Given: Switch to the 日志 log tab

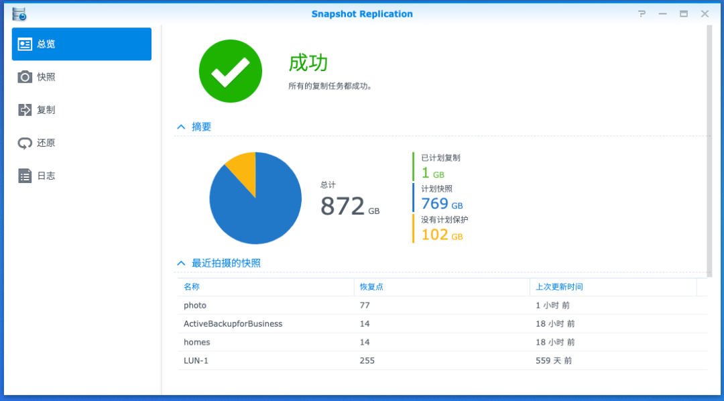Looking at the screenshot, I should point(46,176).
